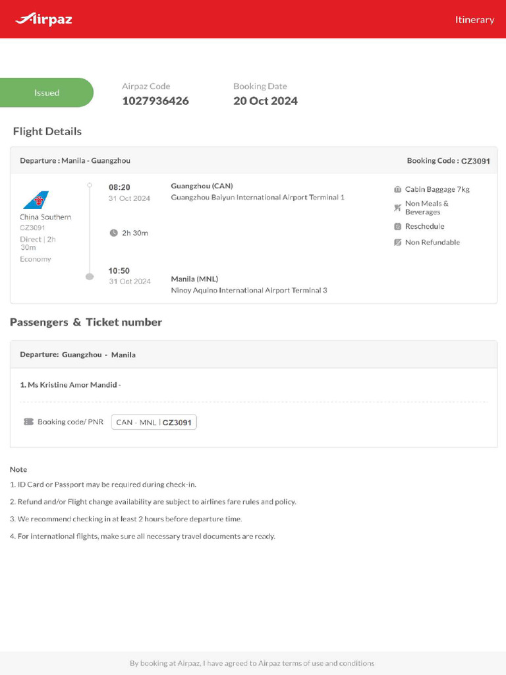Click the Booking Date 20 Oct 2024
Image resolution: width=506 pixels, height=675 pixels.
click(x=266, y=101)
